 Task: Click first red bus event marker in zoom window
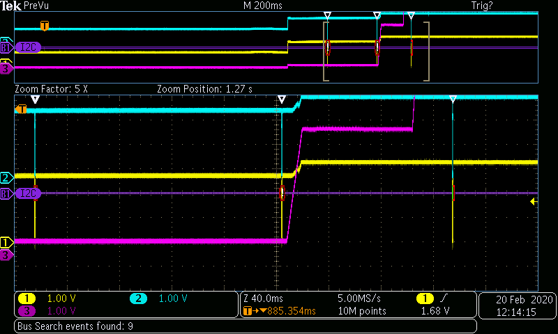click(x=36, y=193)
